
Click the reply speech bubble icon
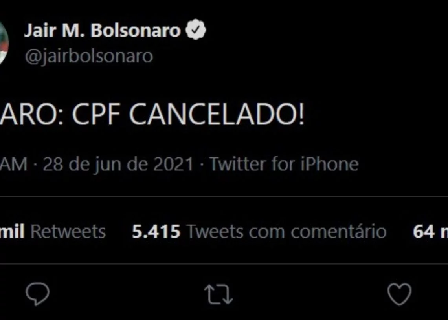[x=37, y=294]
